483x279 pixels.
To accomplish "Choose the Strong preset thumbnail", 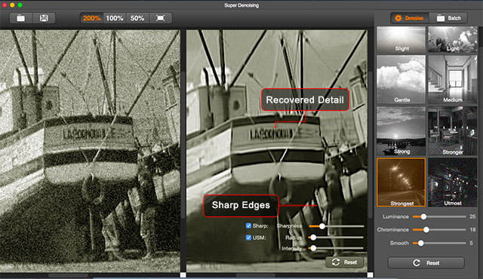I will 401,130.
